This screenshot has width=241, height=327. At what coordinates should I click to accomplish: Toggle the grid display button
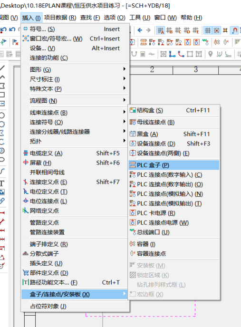(208, 30)
